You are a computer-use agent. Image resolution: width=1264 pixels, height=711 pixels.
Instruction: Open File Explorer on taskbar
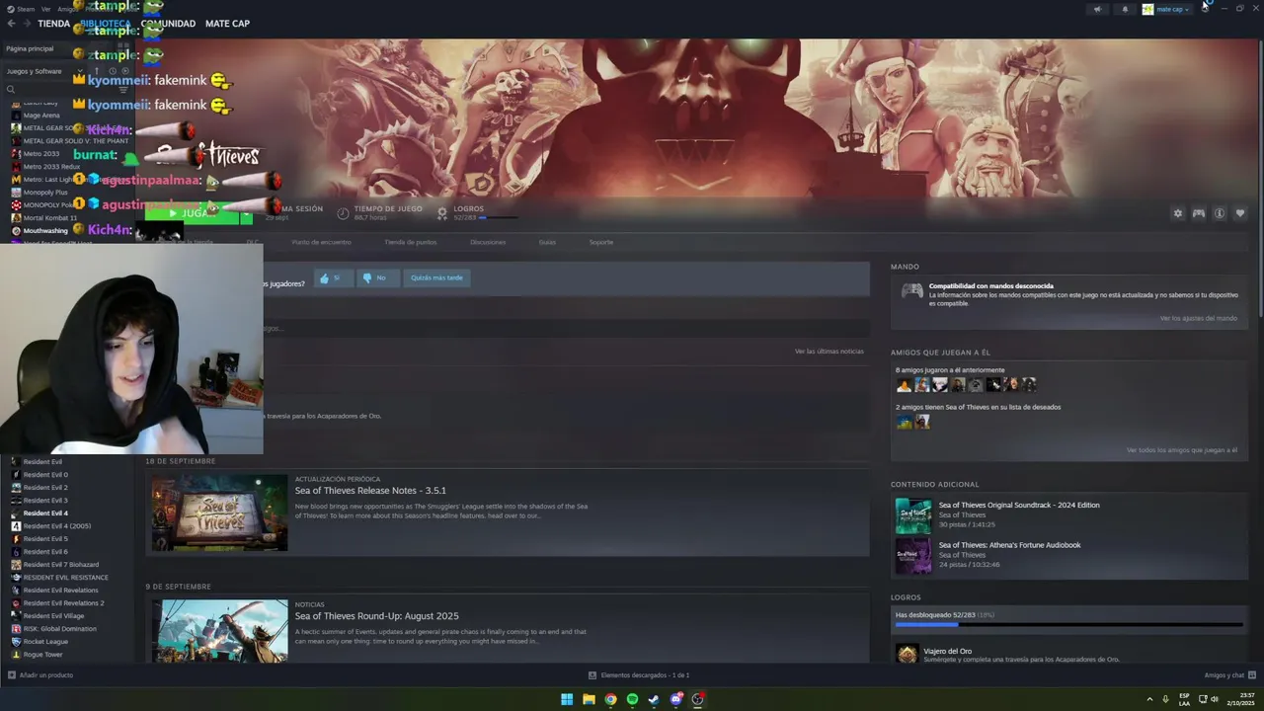click(589, 699)
